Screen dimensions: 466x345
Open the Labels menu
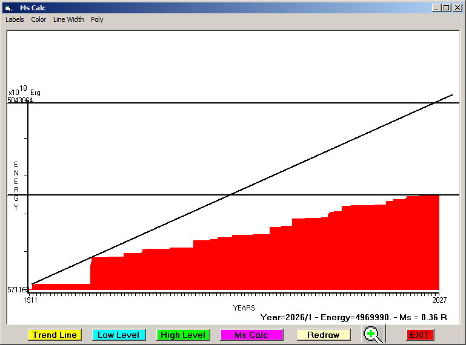[x=15, y=19]
